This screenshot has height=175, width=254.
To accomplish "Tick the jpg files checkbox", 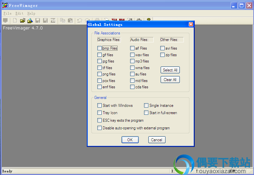I will [x=99, y=61].
